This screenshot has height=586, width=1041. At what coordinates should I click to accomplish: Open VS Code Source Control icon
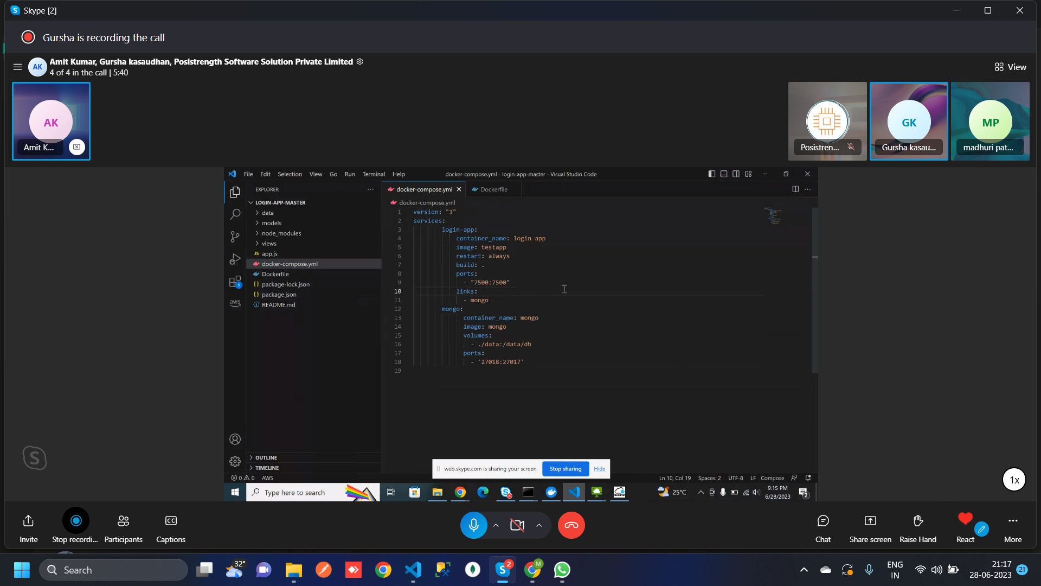(235, 237)
